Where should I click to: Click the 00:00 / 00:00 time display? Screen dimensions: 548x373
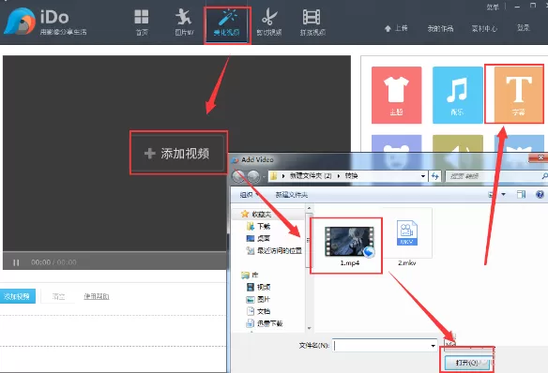(x=53, y=262)
